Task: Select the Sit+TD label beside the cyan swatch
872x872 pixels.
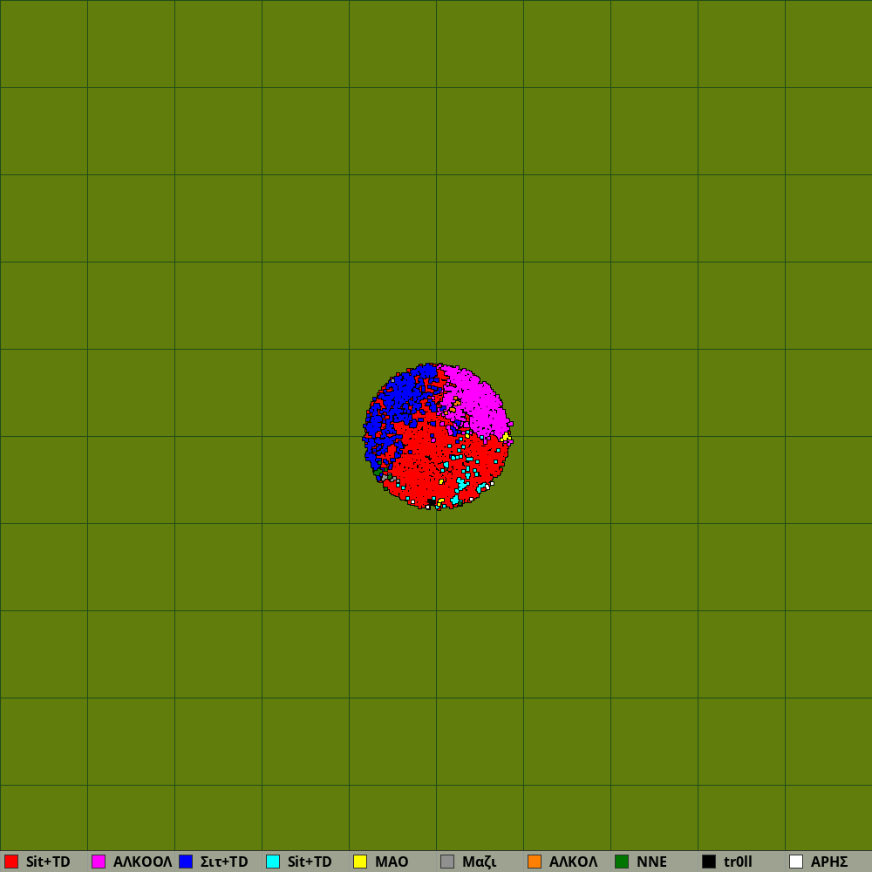Action: pos(310,862)
